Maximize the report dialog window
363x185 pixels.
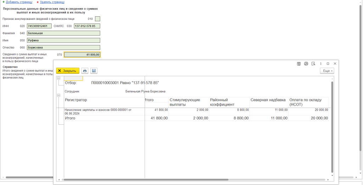click(x=328, y=64)
